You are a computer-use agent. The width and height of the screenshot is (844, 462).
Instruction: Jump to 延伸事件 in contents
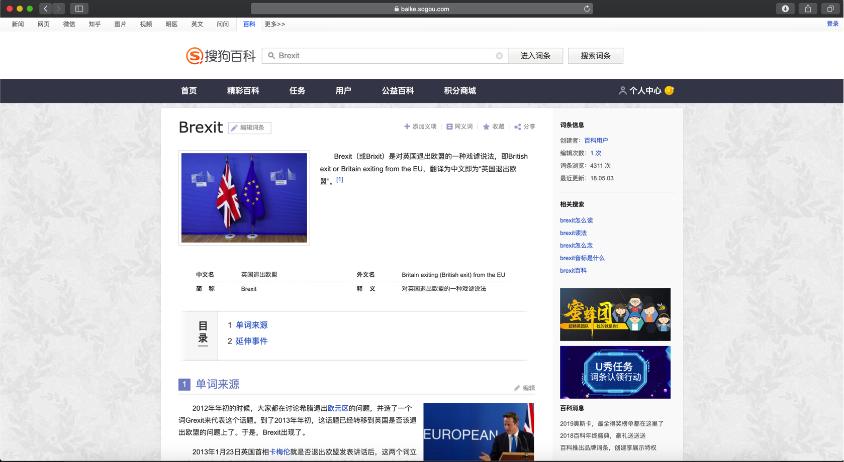pos(252,341)
